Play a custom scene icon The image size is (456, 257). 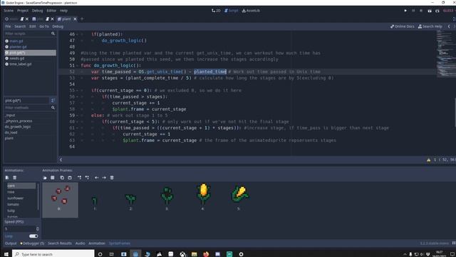click(x=437, y=11)
